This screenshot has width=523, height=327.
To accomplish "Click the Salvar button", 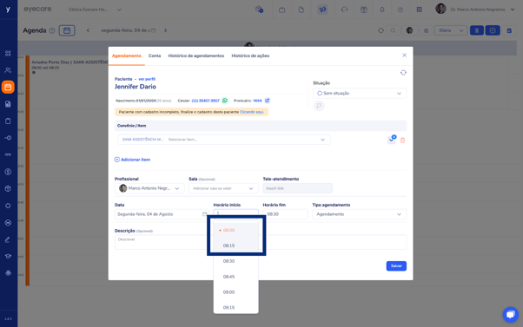I will pos(396,265).
